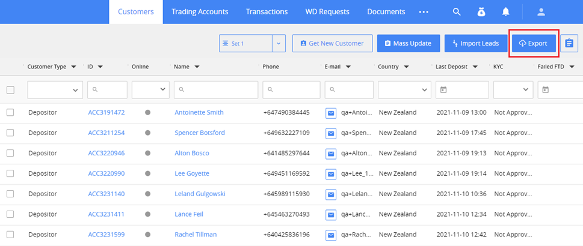Open customer ID ACC3220946 link

(x=106, y=153)
